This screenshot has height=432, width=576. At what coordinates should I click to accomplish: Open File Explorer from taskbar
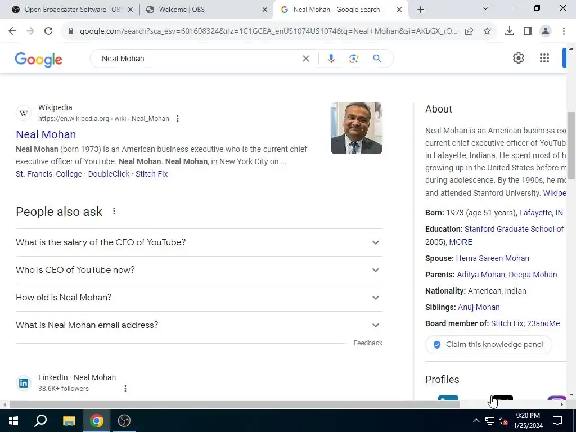pyautogui.click(x=69, y=421)
